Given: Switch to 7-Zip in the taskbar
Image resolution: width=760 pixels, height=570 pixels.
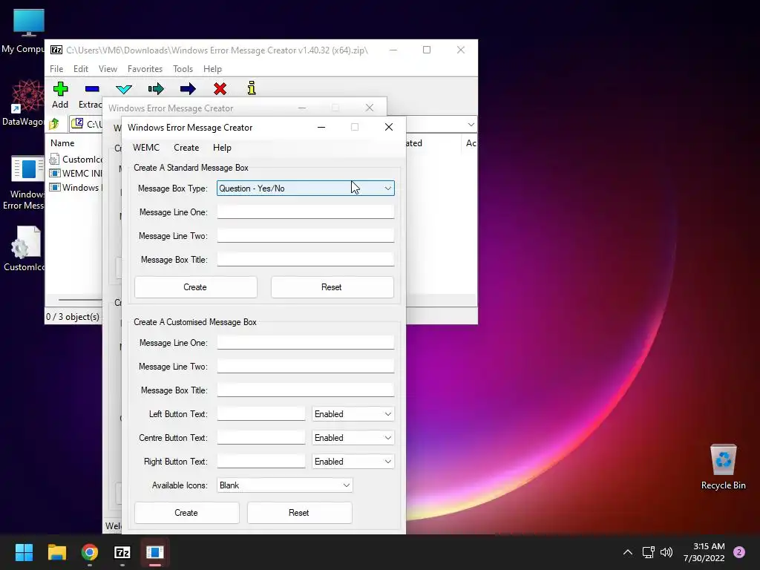Looking at the screenshot, I should click(x=122, y=552).
